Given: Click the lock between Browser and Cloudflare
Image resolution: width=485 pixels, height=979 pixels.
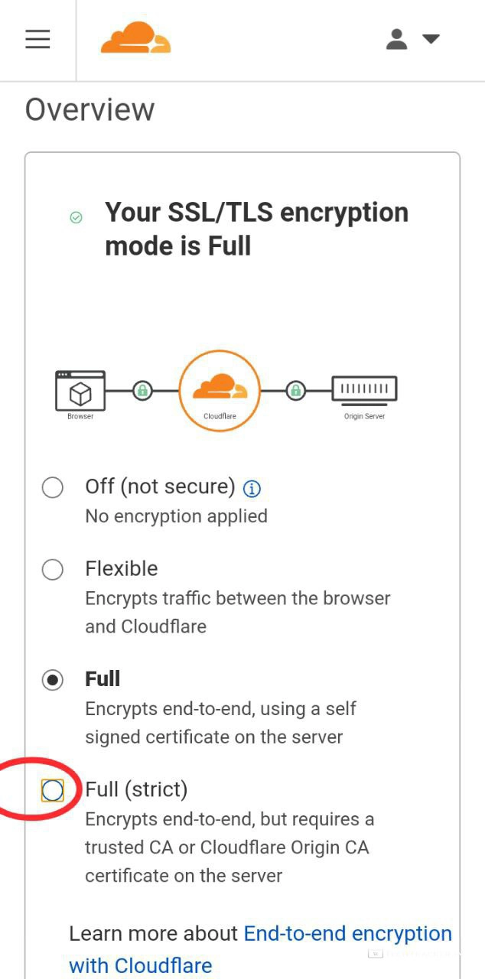Looking at the screenshot, I should 142,391.
